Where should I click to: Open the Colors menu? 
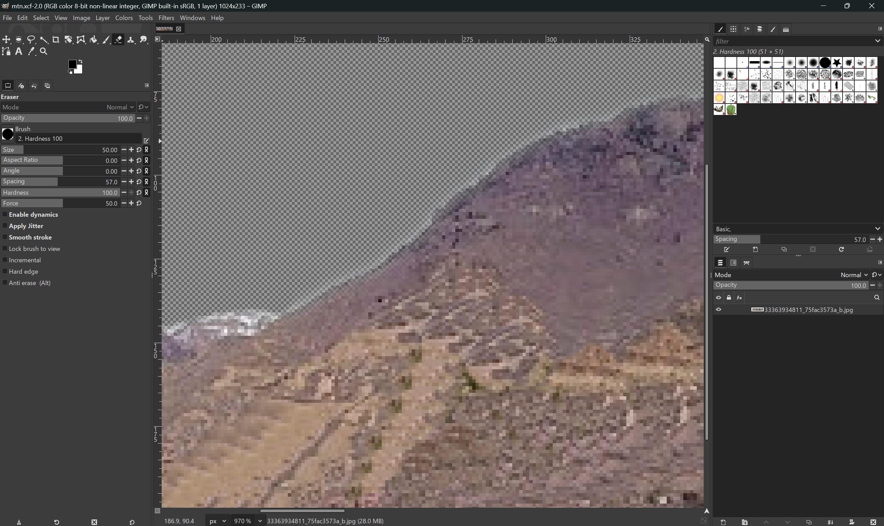pyautogui.click(x=124, y=18)
